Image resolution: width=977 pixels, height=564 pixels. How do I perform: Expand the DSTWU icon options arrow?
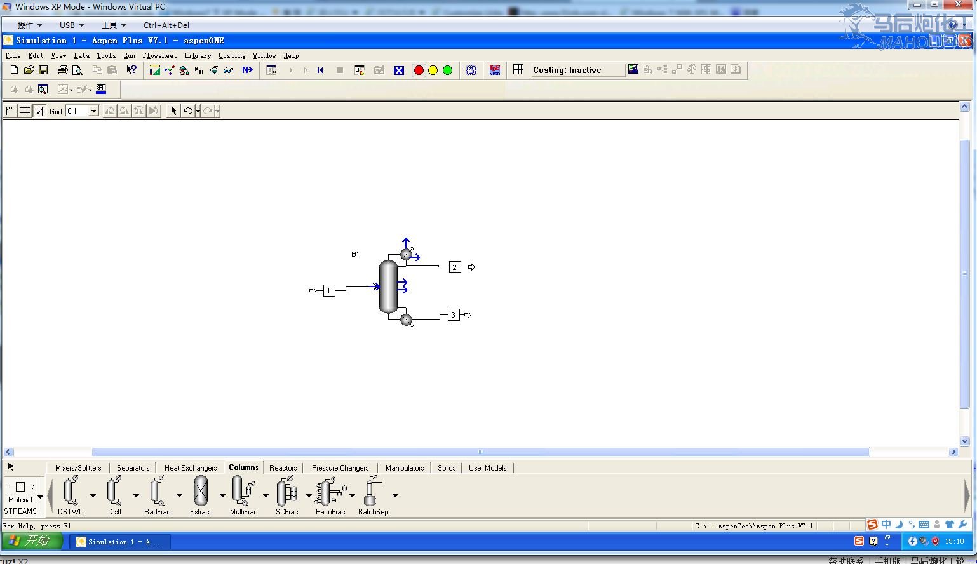click(x=93, y=495)
